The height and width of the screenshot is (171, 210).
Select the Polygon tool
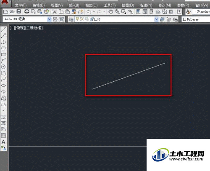pyautogui.click(x=3, y=48)
